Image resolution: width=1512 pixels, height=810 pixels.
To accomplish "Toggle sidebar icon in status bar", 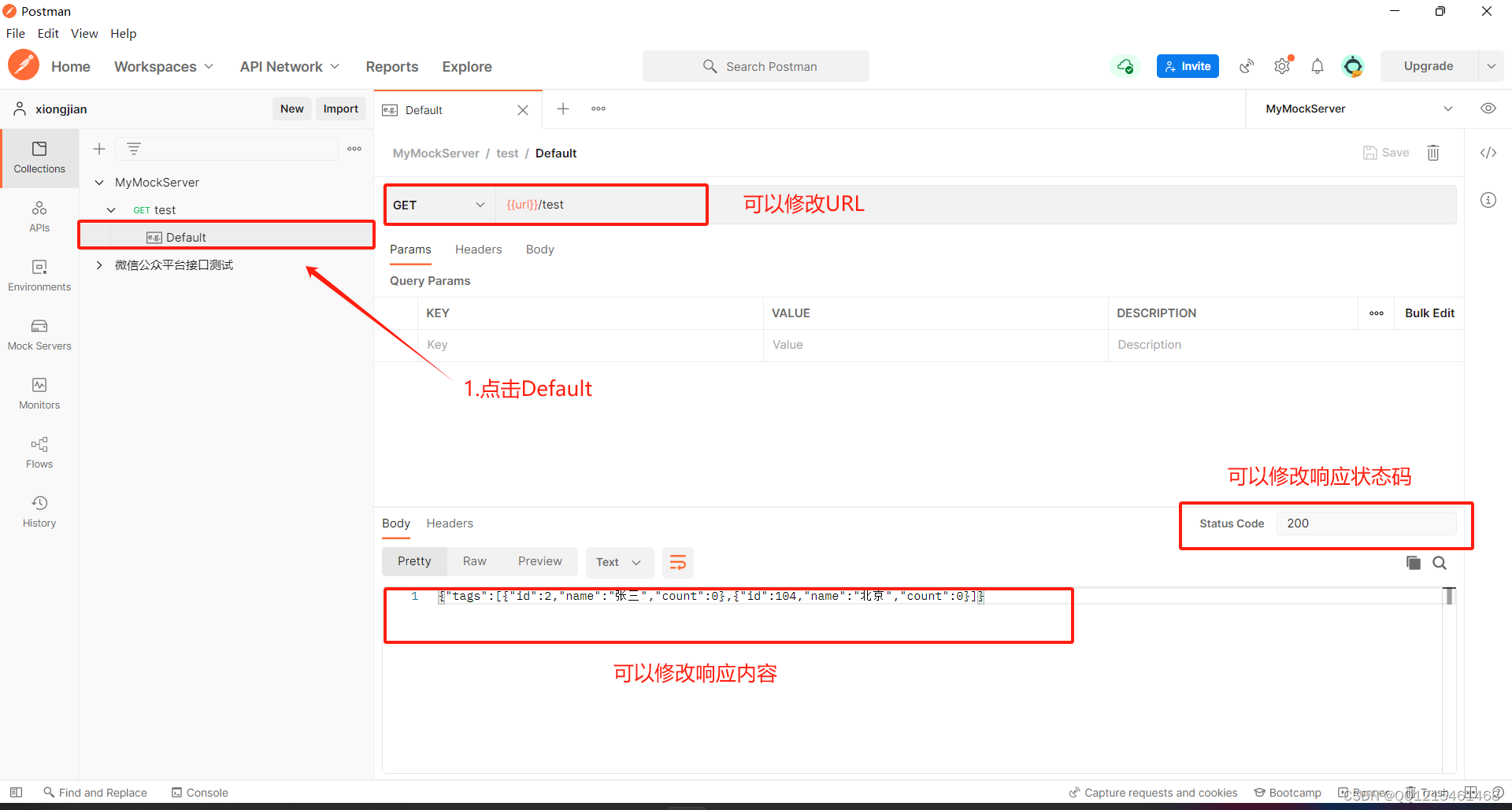I will click(16, 793).
